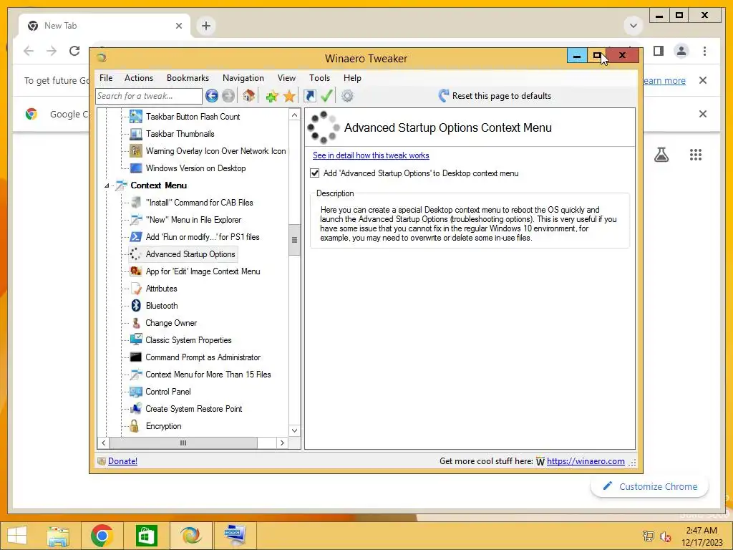Click the muted volume icon in system tray
This screenshot has height=550, width=733.
pos(666,536)
